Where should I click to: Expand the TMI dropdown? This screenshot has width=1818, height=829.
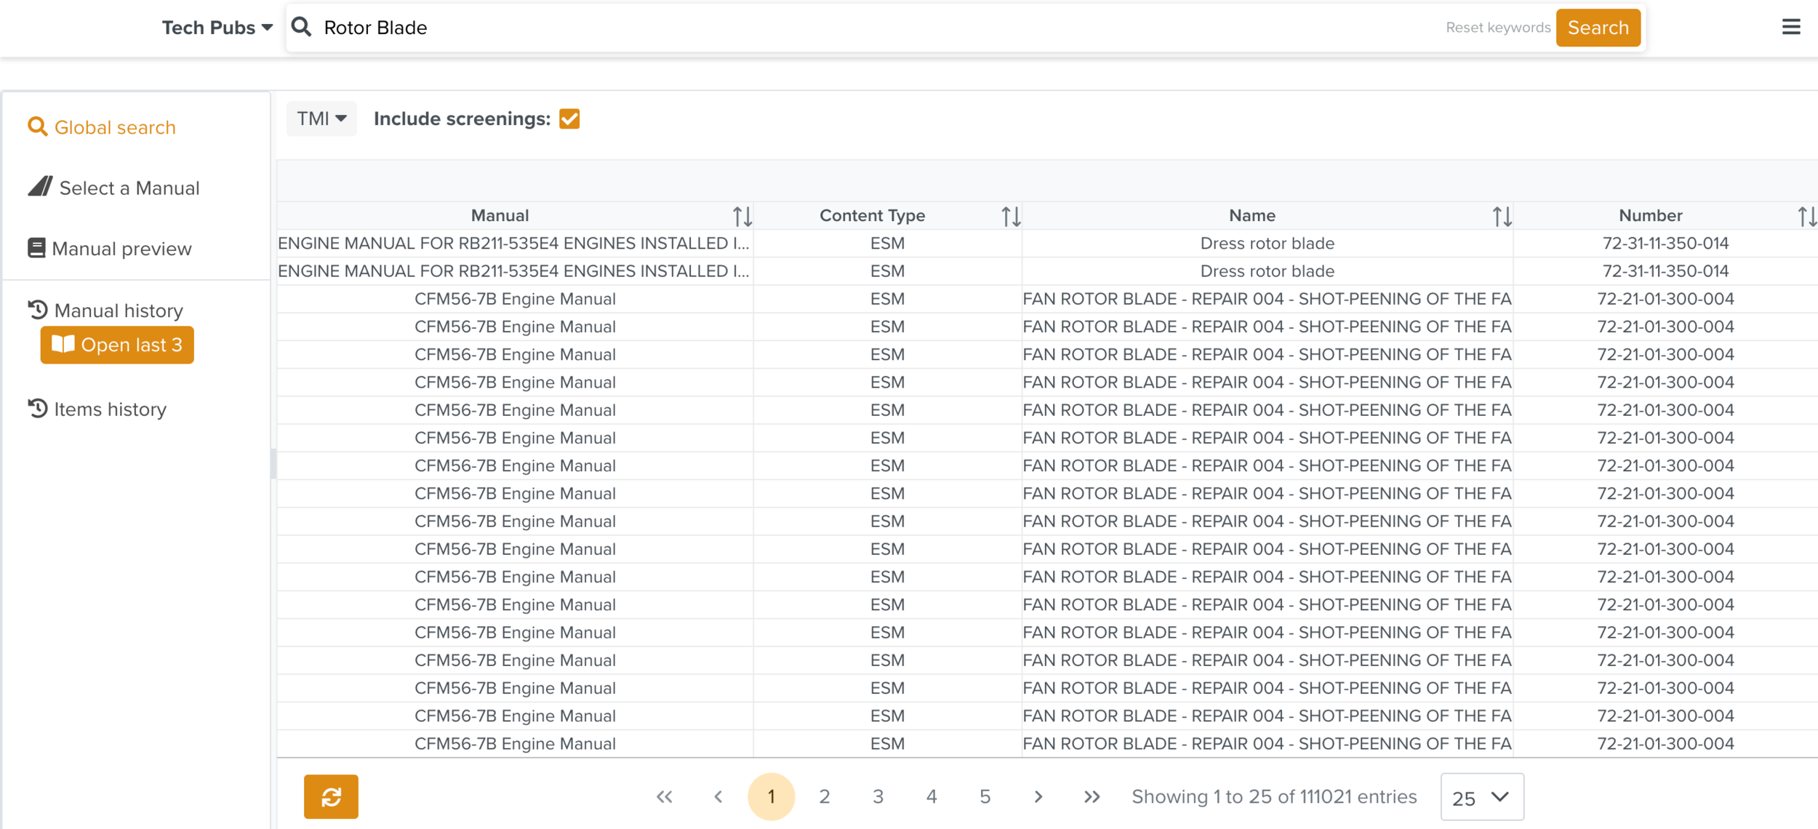[321, 119]
